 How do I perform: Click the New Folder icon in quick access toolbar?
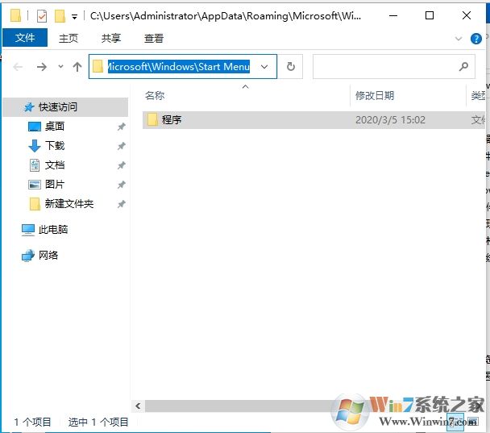(60, 15)
